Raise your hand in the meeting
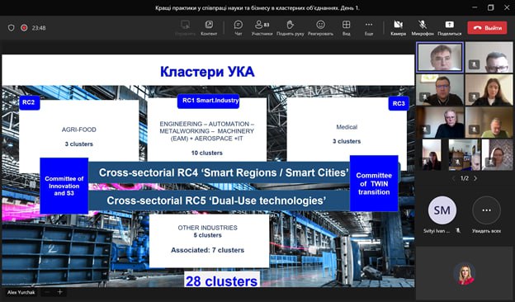The height and width of the screenshot is (302, 515). point(290,27)
